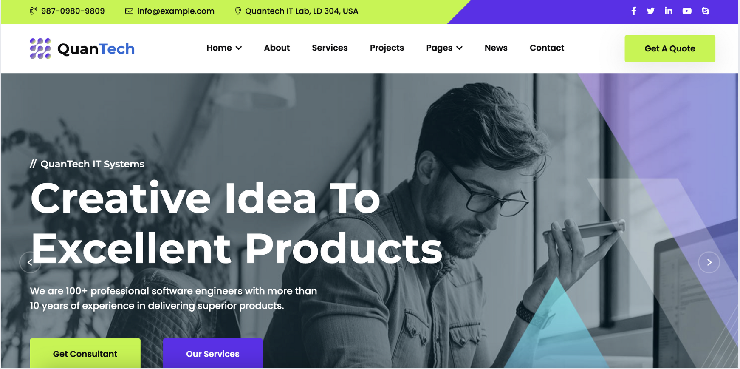Open the Facebook social icon
Image resolution: width=740 pixels, height=369 pixels.
point(633,11)
